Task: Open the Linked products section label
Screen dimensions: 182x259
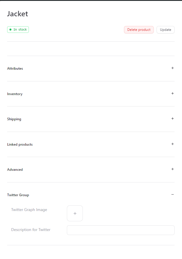Action: click(x=20, y=144)
